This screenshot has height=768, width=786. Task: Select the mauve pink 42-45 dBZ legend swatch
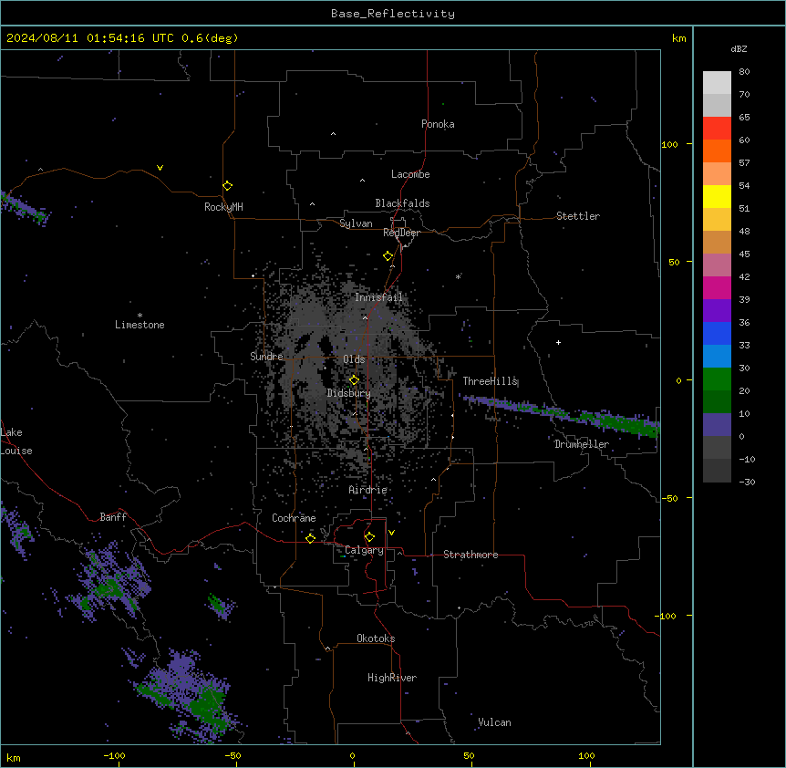(717, 265)
